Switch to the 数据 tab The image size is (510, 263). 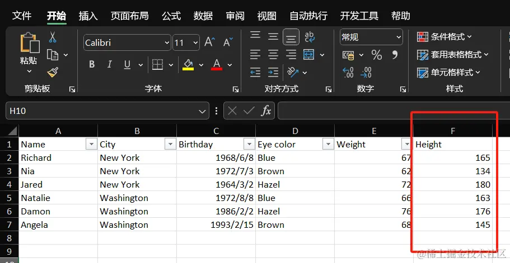(203, 16)
